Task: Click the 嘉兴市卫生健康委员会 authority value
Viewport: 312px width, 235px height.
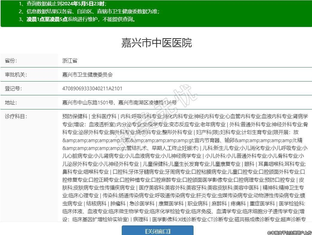Action: pos(87,75)
